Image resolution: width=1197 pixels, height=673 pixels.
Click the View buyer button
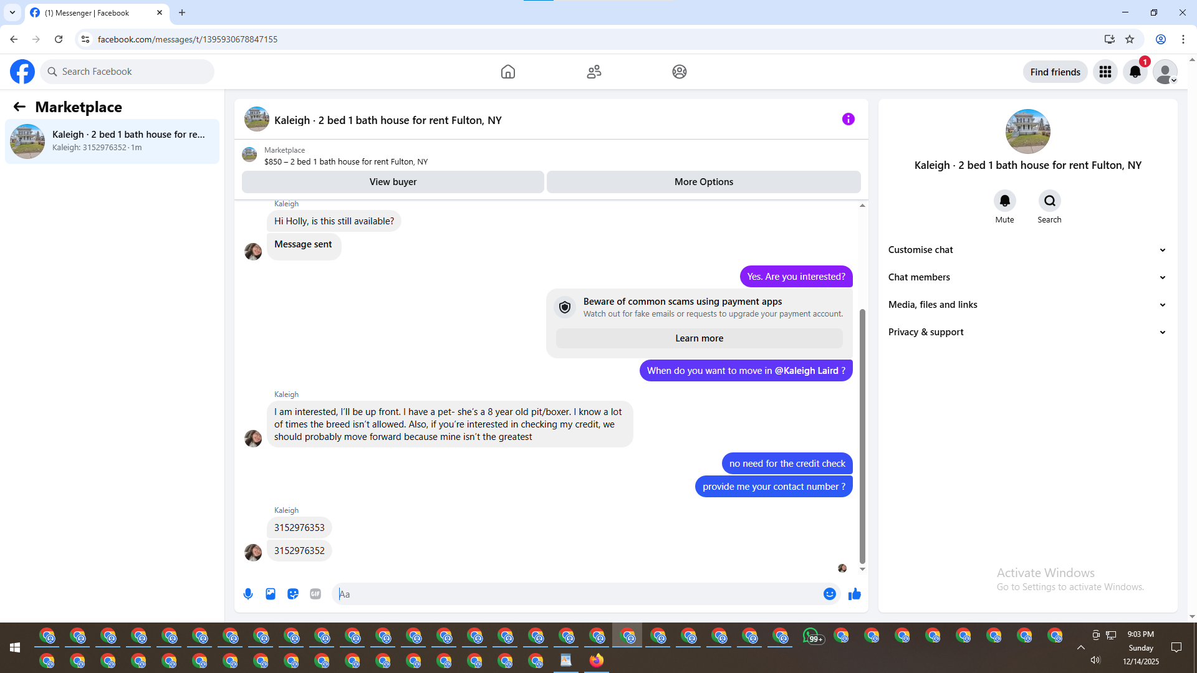pyautogui.click(x=393, y=182)
